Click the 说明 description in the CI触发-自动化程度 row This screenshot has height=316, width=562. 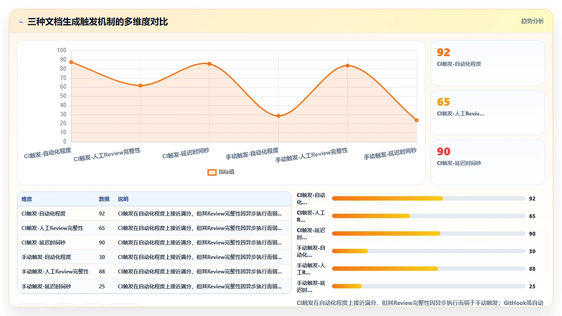click(x=200, y=214)
